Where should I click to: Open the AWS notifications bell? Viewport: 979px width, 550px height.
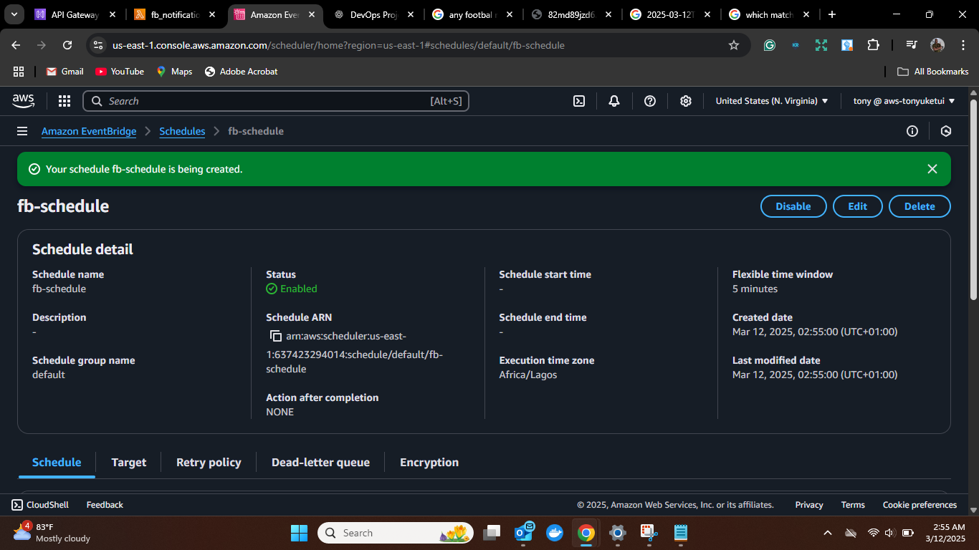(614, 101)
